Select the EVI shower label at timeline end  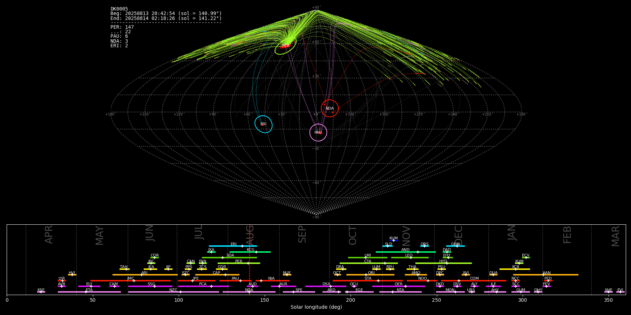pyautogui.click(x=620, y=290)
